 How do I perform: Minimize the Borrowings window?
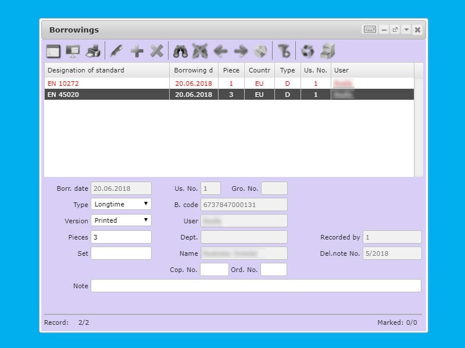(384, 30)
